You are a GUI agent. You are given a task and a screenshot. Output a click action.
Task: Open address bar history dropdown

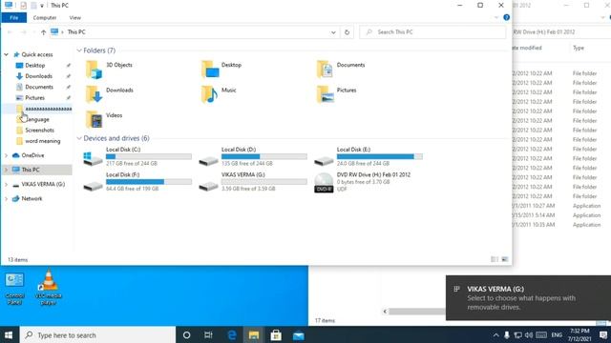tap(333, 32)
